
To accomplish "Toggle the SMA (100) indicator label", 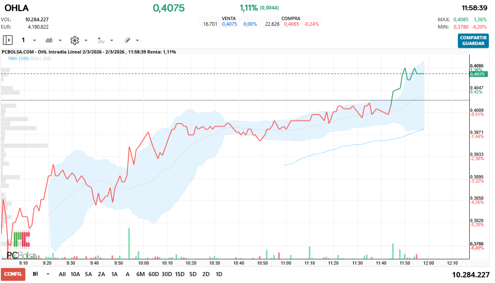I will pos(18,59).
